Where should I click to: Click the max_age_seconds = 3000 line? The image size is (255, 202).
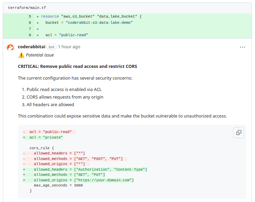pos(58,185)
